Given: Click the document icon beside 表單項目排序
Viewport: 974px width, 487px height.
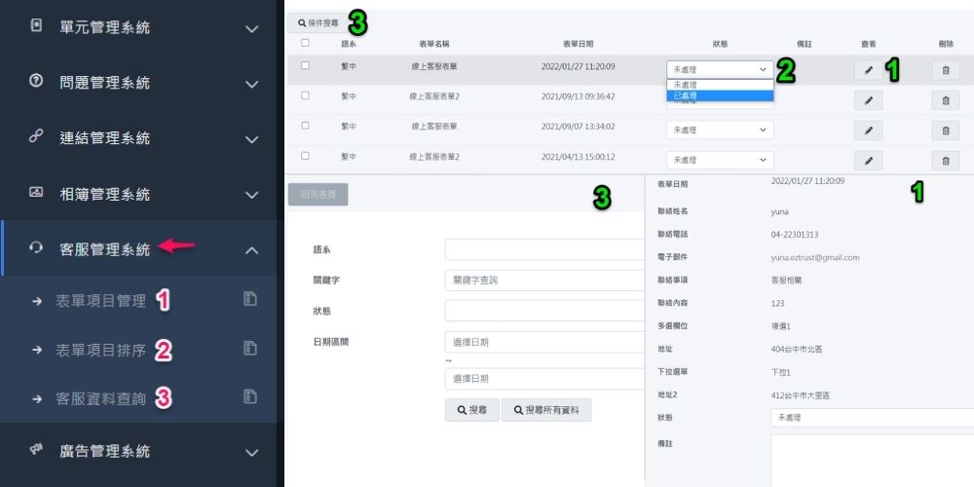Looking at the screenshot, I should [x=249, y=348].
